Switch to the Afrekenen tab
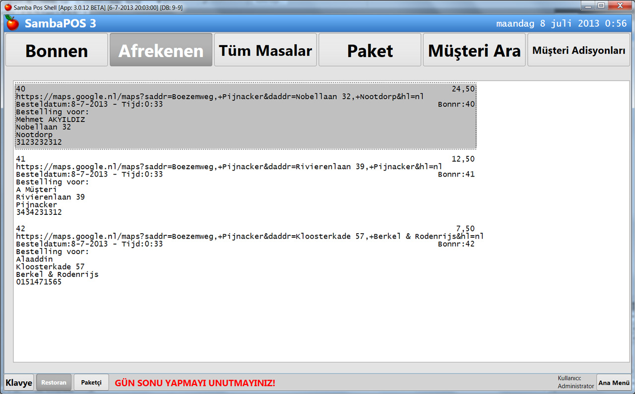Screen dimensions: 635x394 (161, 50)
